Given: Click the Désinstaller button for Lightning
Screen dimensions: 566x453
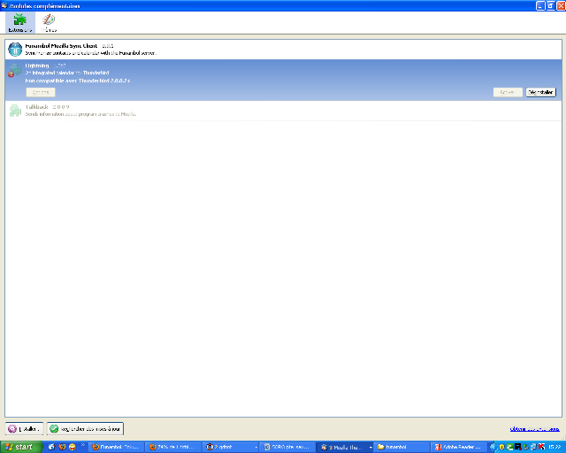Looking at the screenshot, I should pyautogui.click(x=540, y=92).
